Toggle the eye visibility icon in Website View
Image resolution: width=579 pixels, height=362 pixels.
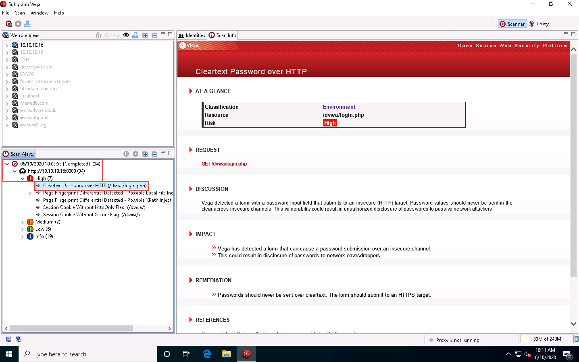(126, 35)
